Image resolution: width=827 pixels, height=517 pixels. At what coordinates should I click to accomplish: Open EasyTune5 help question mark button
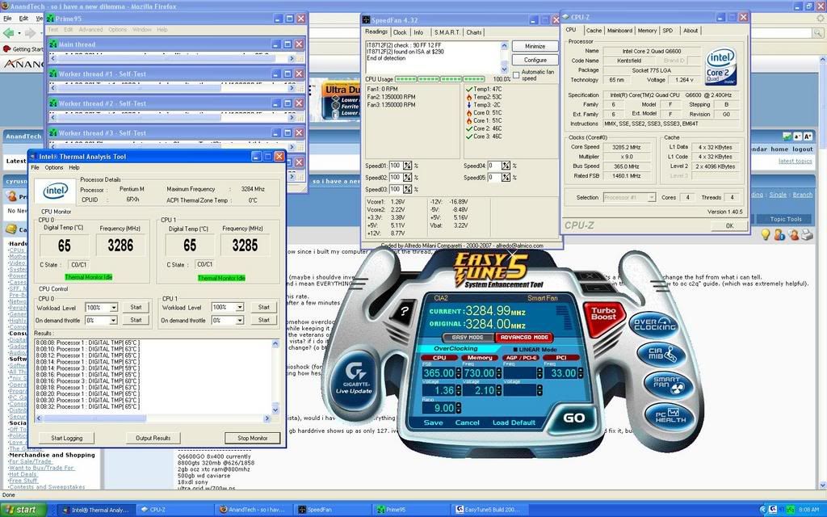pos(404,311)
